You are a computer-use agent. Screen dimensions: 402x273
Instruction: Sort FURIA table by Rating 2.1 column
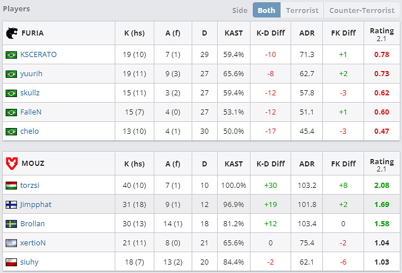382,33
